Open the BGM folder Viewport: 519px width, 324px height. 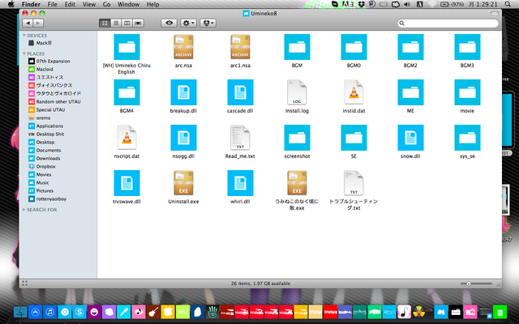click(x=297, y=47)
